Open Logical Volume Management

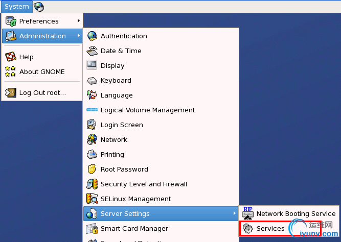161,110
